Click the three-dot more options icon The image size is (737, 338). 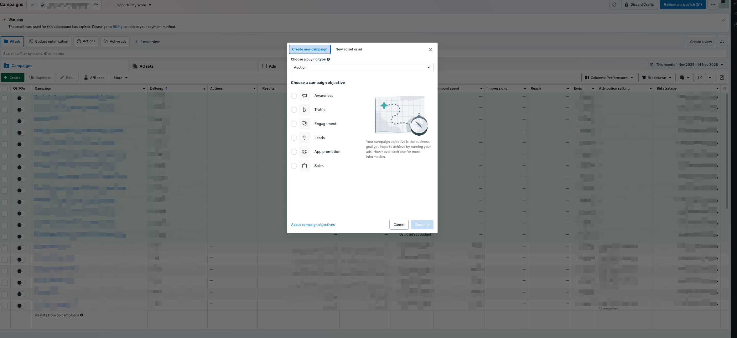click(x=713, y=5)
